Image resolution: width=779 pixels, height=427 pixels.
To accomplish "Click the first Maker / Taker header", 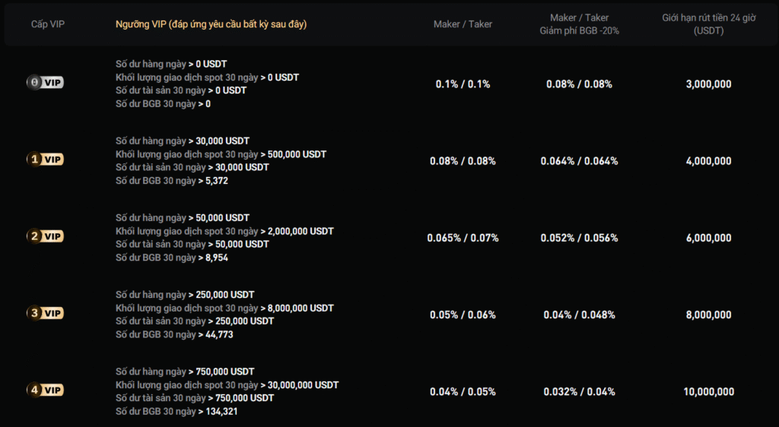I will pyautogui.click(x=463, y=24).
